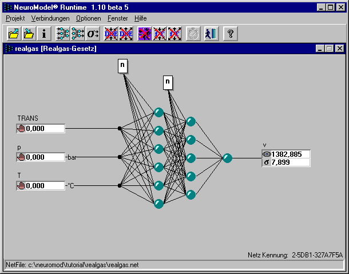This screenshot has width=349, height=274.
Task: Open the info 'i' toolbar button
Action: coord(43,34)
